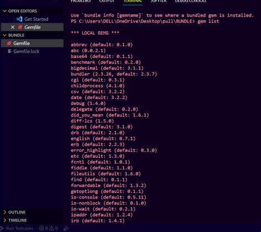Image resolution: width=261 pixels, height=232 pixels.
Task: Click the Run Testcases play icon
Action: pyautogui.click(x=2, y=228)
